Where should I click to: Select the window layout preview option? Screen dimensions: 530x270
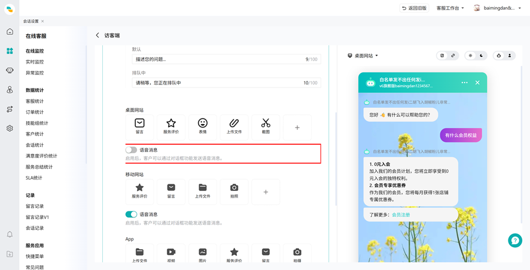[x=442, y=56]
